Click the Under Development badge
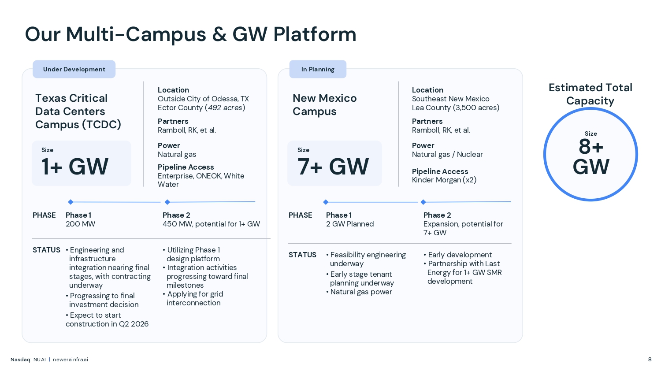This screenshot has width=661, height=371. pos(74,69)
